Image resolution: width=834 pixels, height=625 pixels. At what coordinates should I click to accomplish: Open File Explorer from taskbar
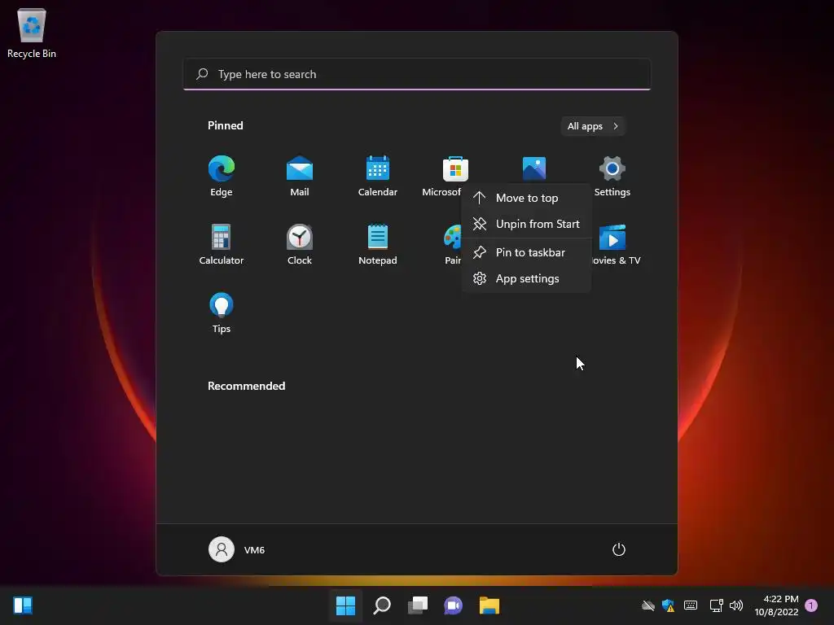489,605
